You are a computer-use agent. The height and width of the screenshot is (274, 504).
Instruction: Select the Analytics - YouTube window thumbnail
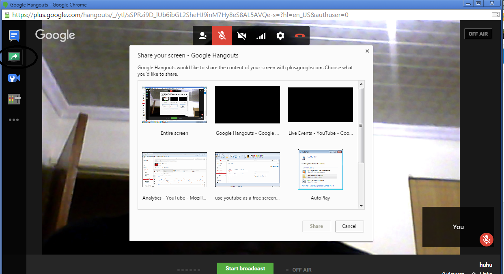click(174, 170)
